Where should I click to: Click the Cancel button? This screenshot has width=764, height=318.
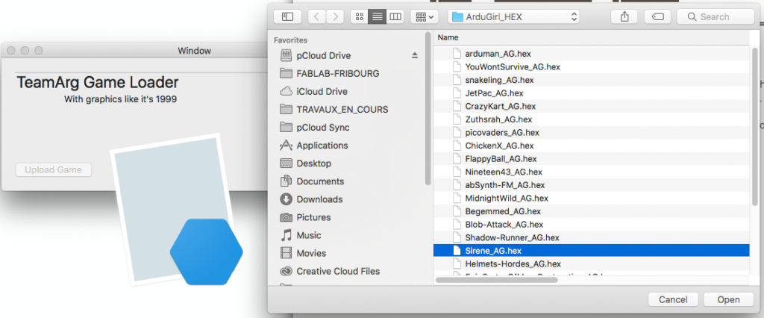[673, 299]
